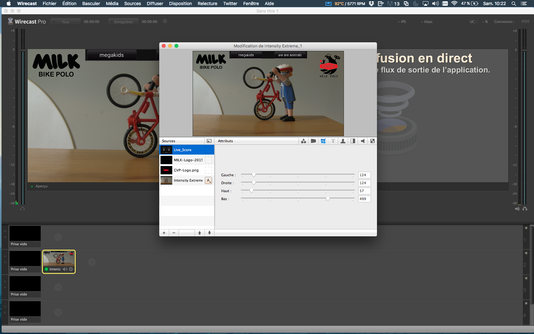Viewport: 534px width, 334px height.
Task: Toggle the MILK-Logo source placeholder box
Action: coord(209,160)
